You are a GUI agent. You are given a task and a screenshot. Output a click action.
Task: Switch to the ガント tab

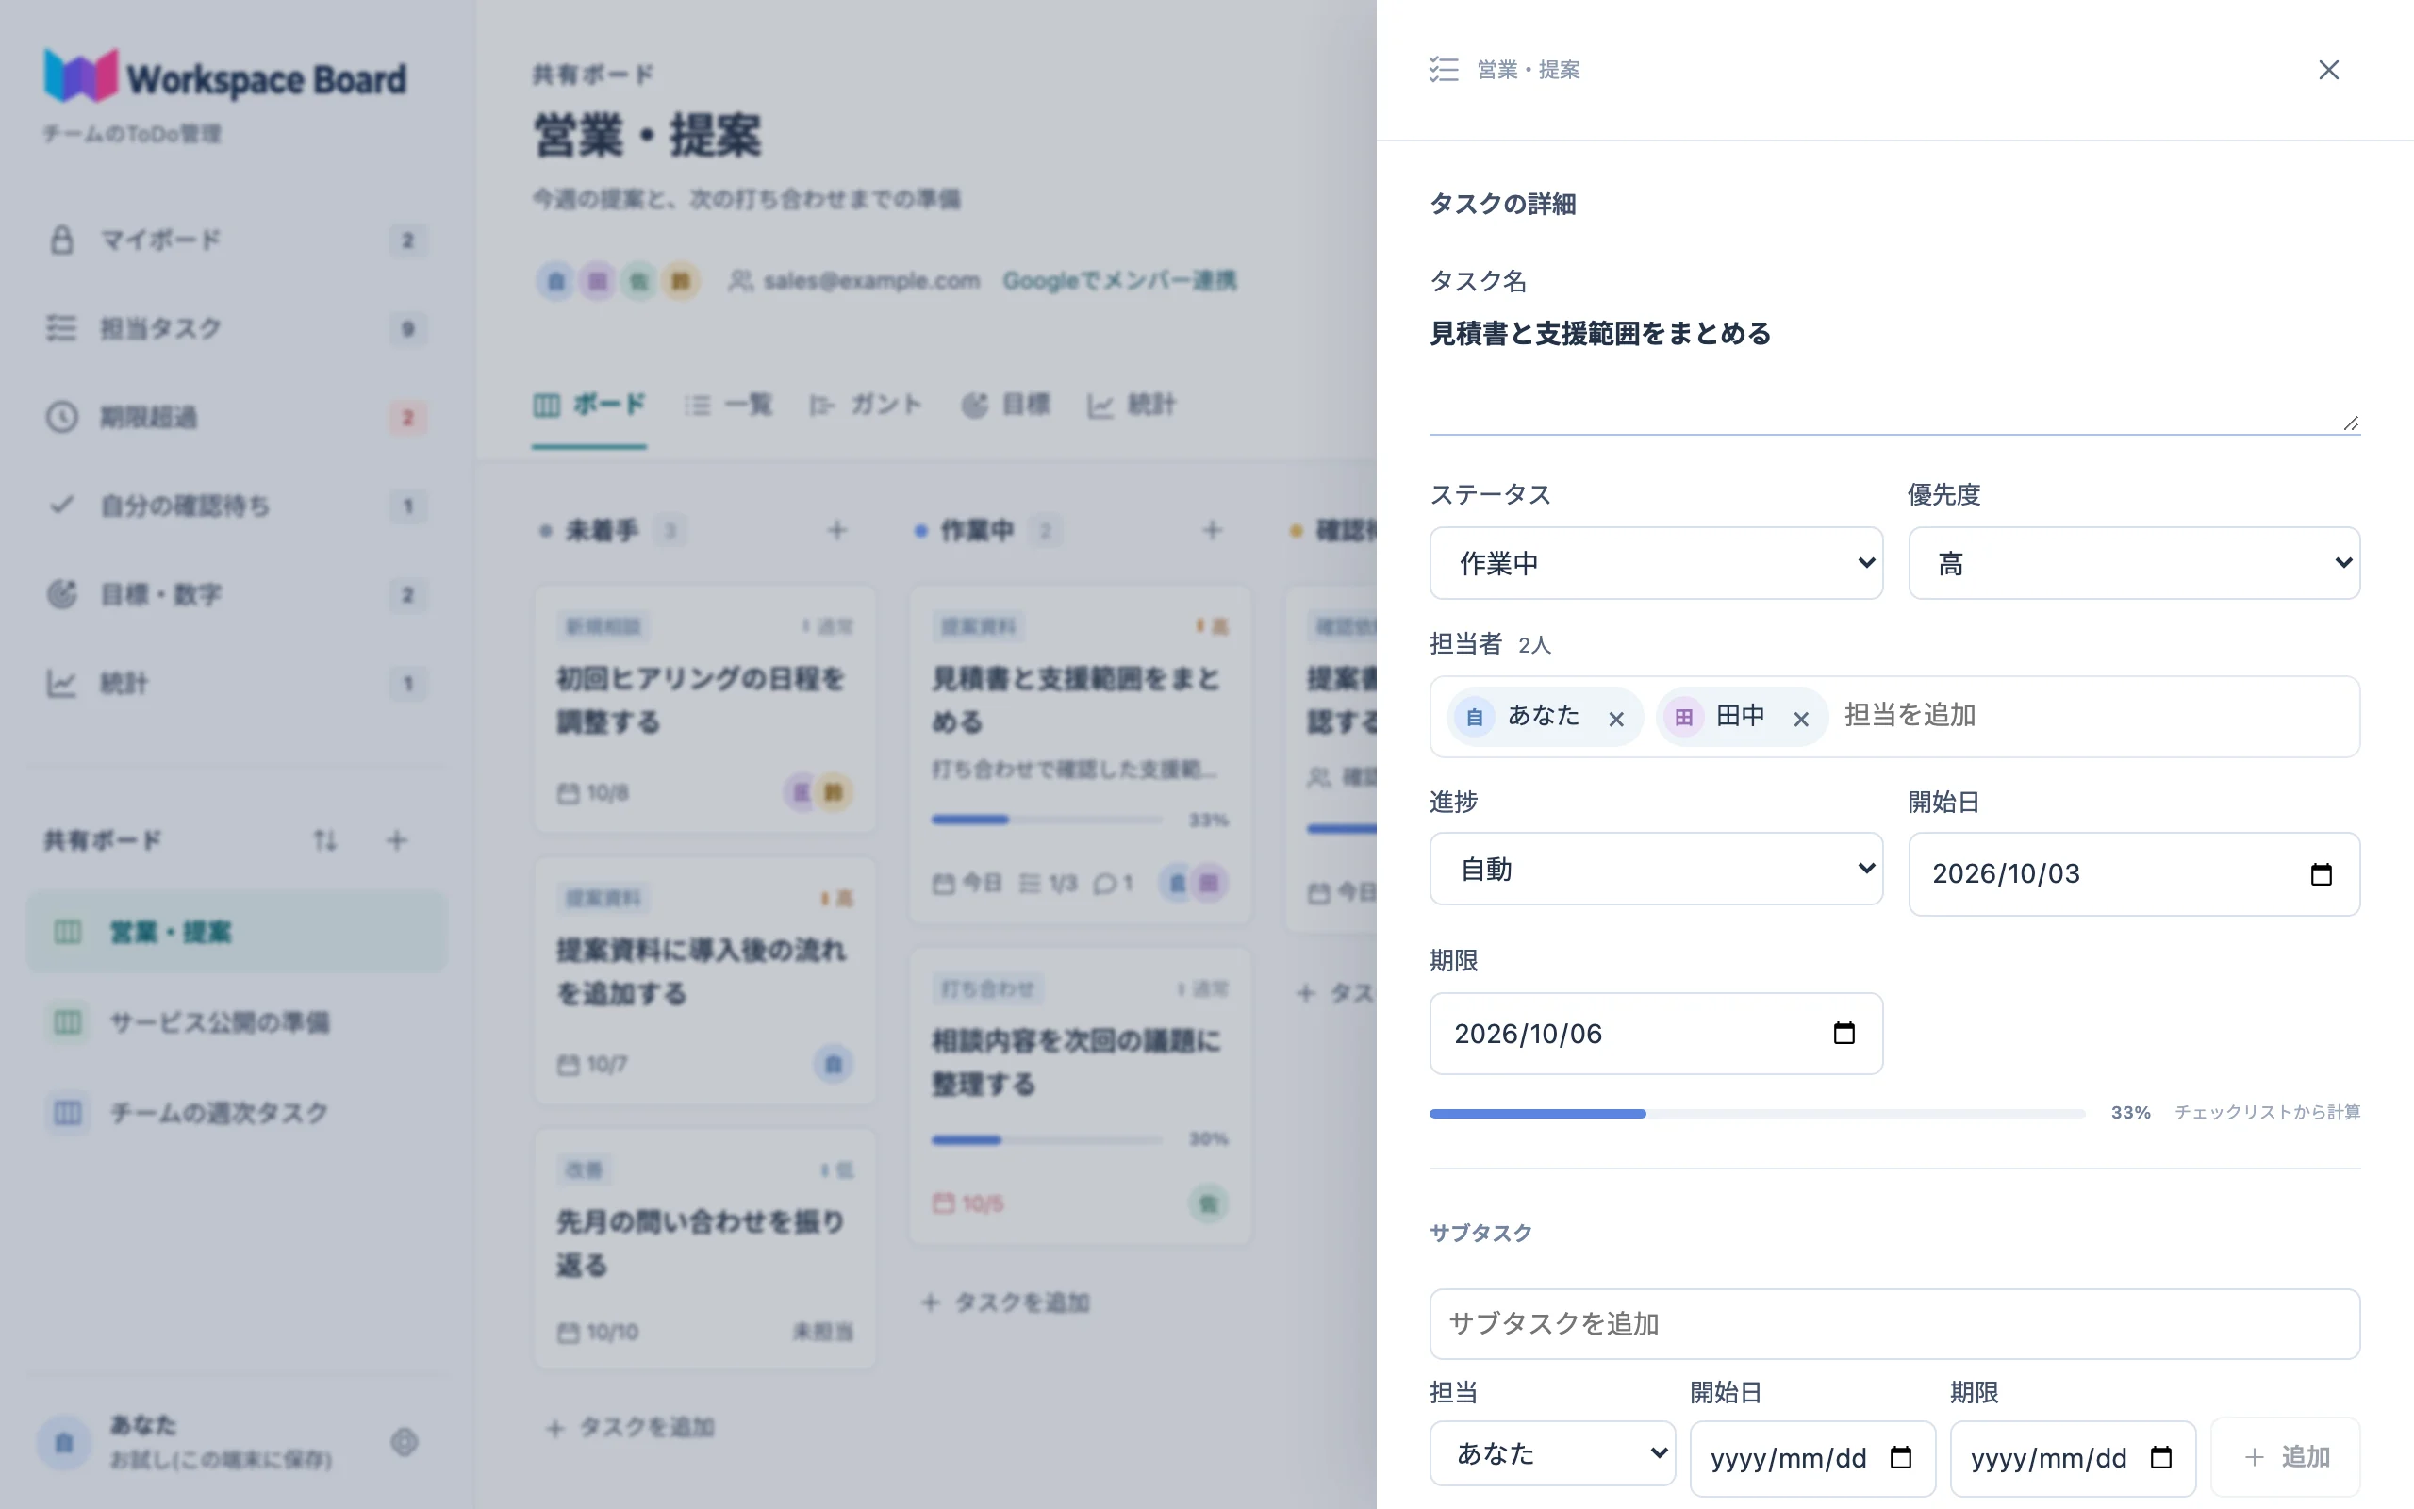pyautogui.click(x=866, y=406)
